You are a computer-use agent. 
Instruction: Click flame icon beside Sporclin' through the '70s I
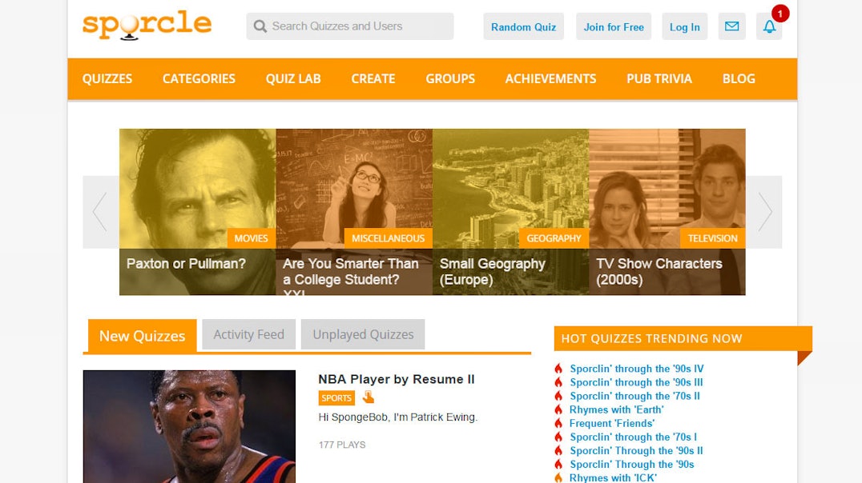558,437
